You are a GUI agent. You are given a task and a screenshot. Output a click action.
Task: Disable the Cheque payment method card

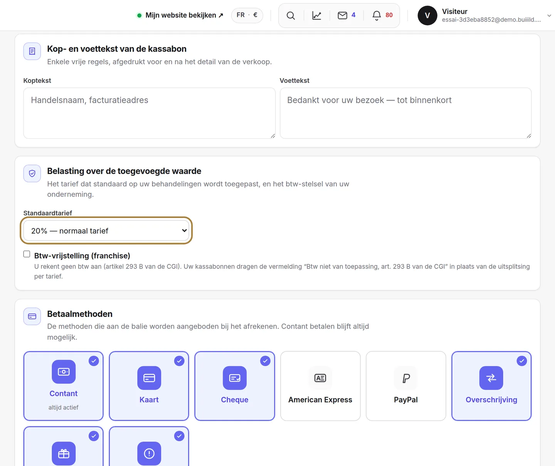pos(235,386)
